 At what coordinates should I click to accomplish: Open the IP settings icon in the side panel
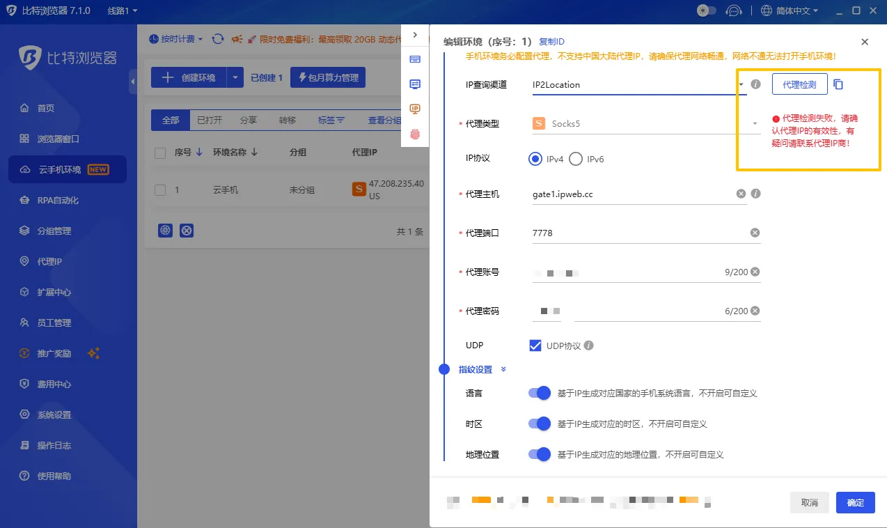pyautogui.click(x=415, y=109)
